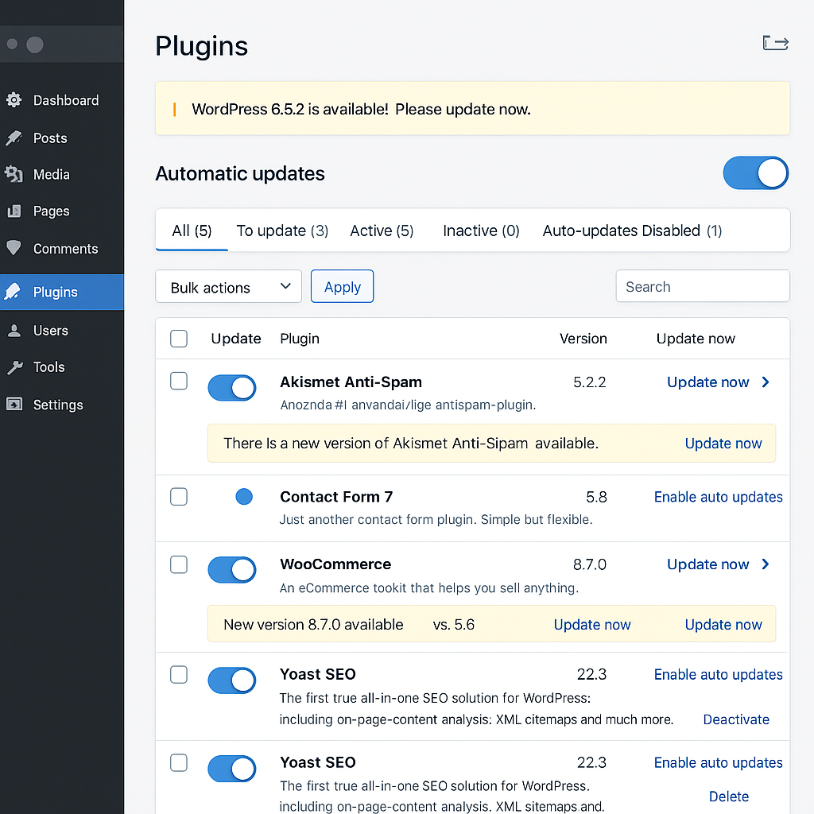Click the Apply button
Viewport: 814px width, 814px height.
pyautogui.click(x=342, y=286)
